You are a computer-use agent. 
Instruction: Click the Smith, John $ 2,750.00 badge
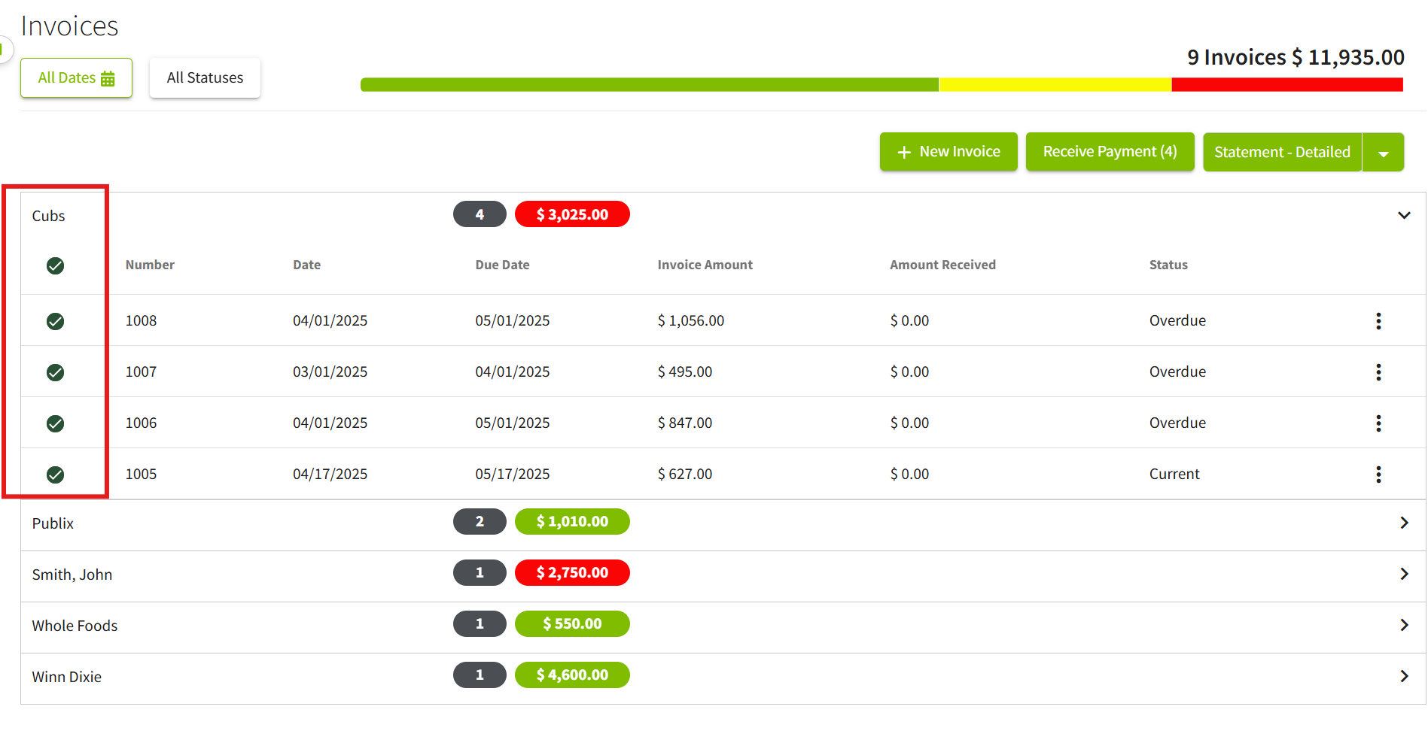pyautogui.click(x=572, y=572)
